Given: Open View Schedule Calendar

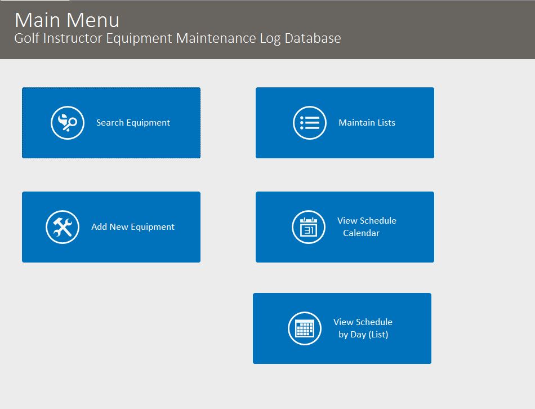Looking at the screenshot, I should pos(345,226).
